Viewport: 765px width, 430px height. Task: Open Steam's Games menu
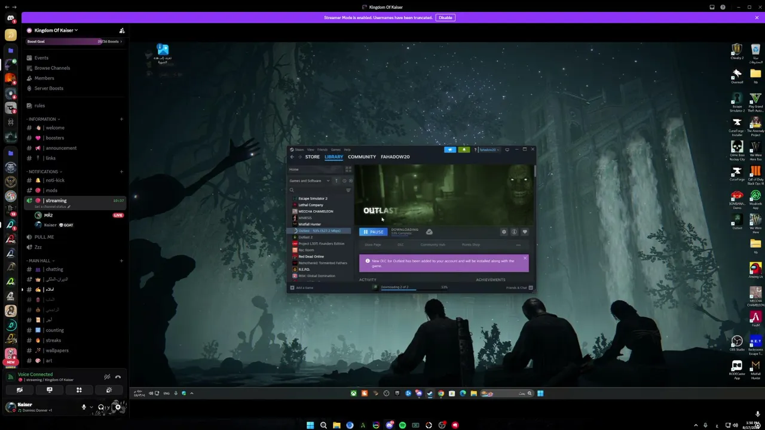click(336, 149)
